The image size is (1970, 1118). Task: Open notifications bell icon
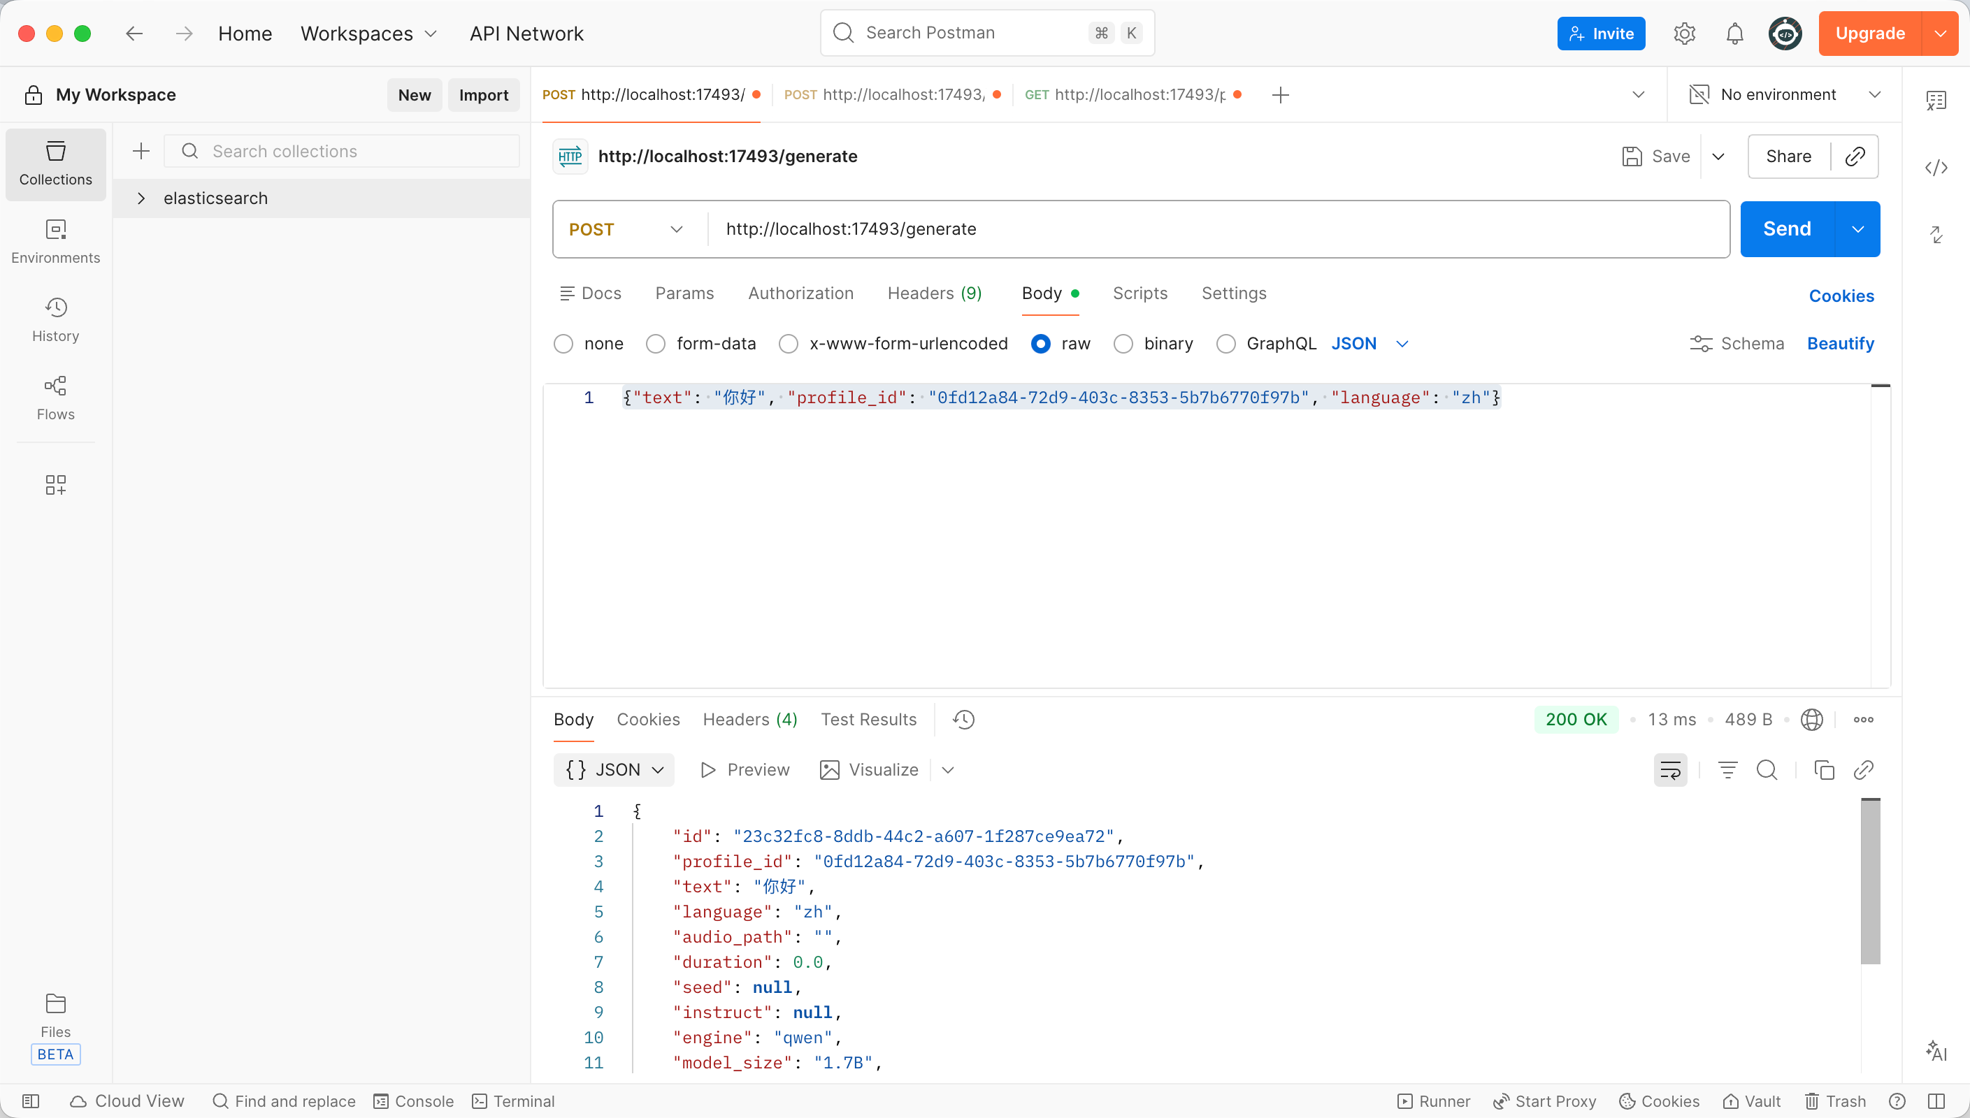(1734, 34)
